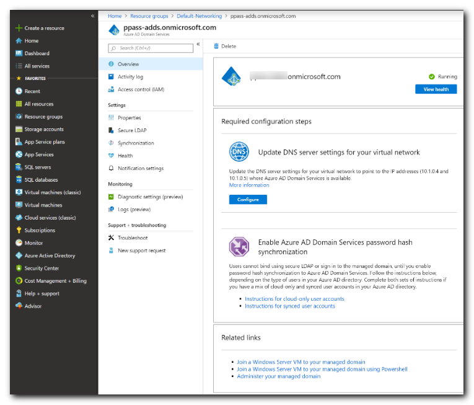The image size is (474, 405).
Task: Click the View health button
Action: 436,89
